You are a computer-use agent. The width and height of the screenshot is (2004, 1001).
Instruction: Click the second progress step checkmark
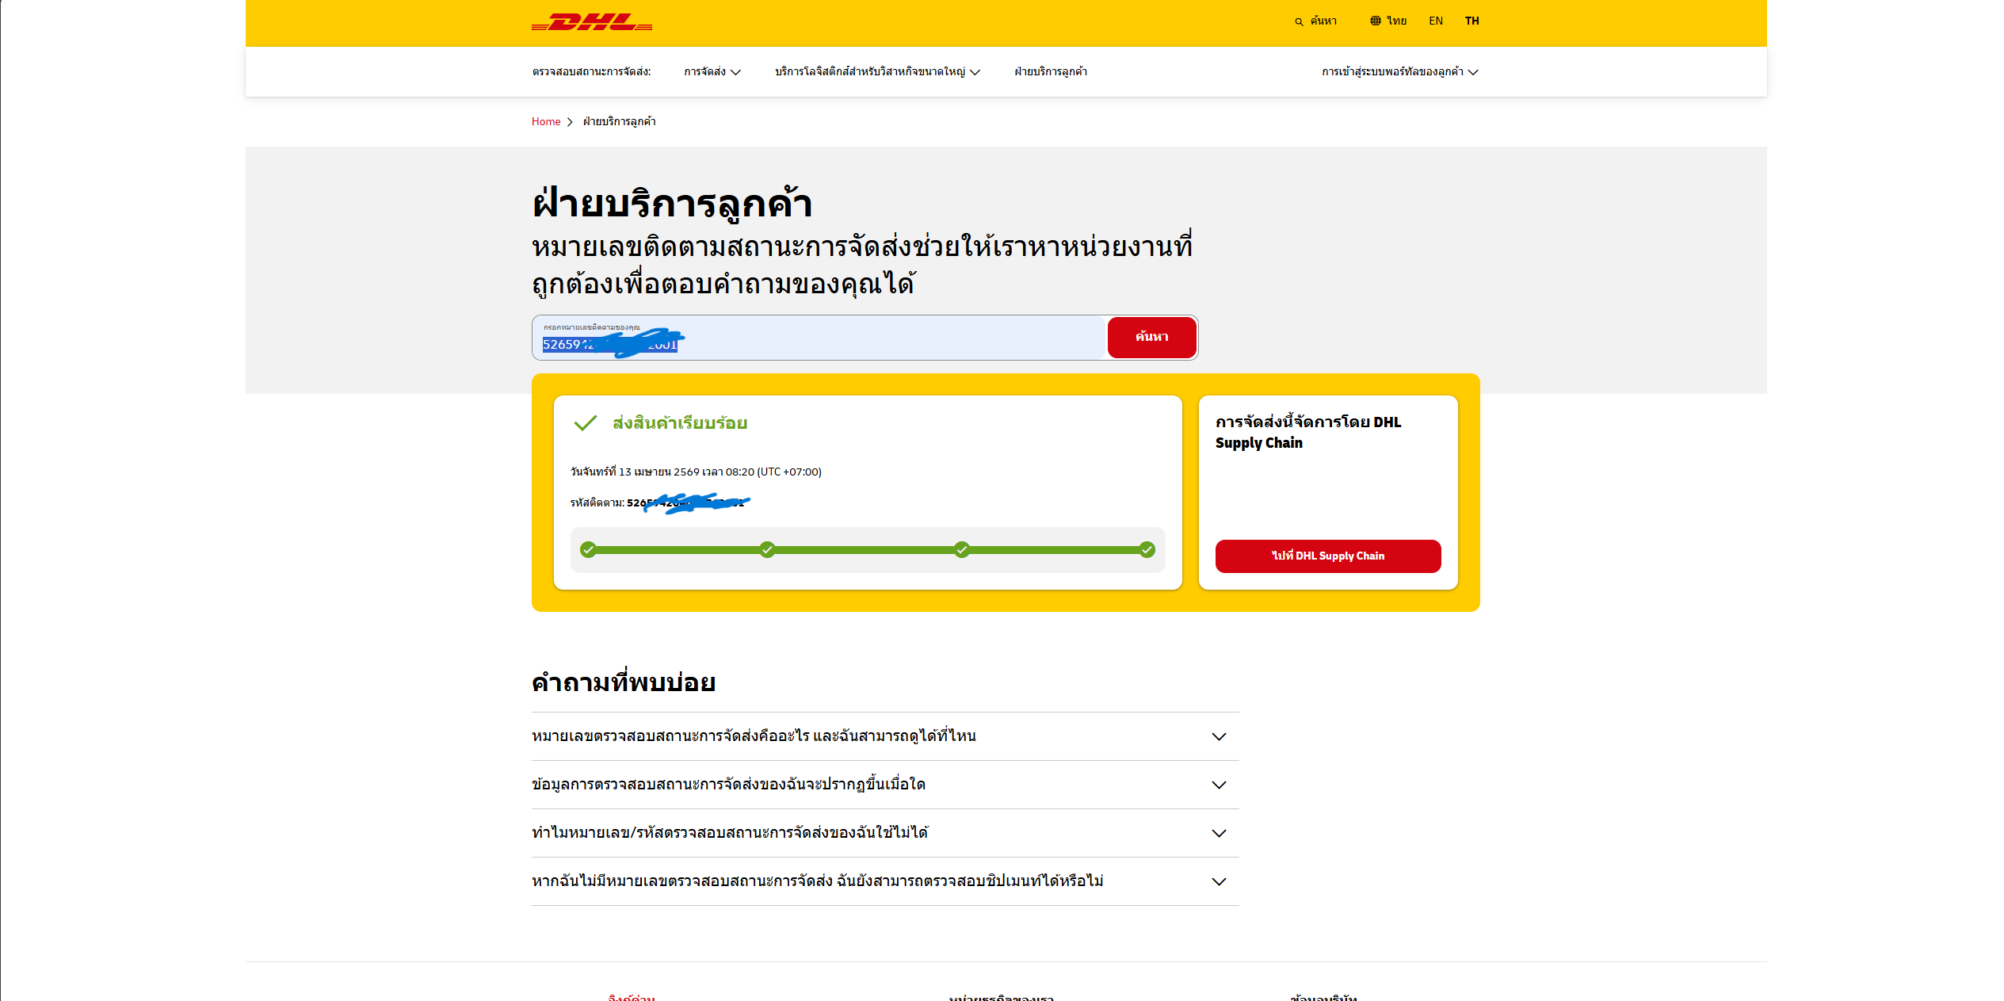pos(767,550)
